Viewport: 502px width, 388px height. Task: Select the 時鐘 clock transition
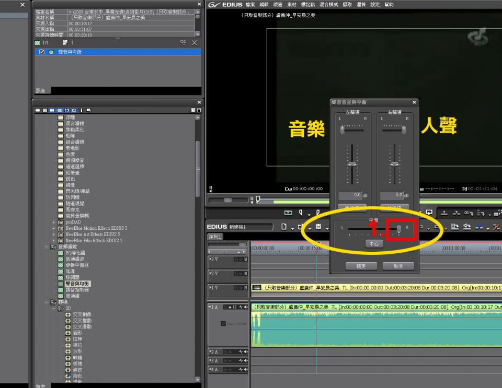[74, 358]
